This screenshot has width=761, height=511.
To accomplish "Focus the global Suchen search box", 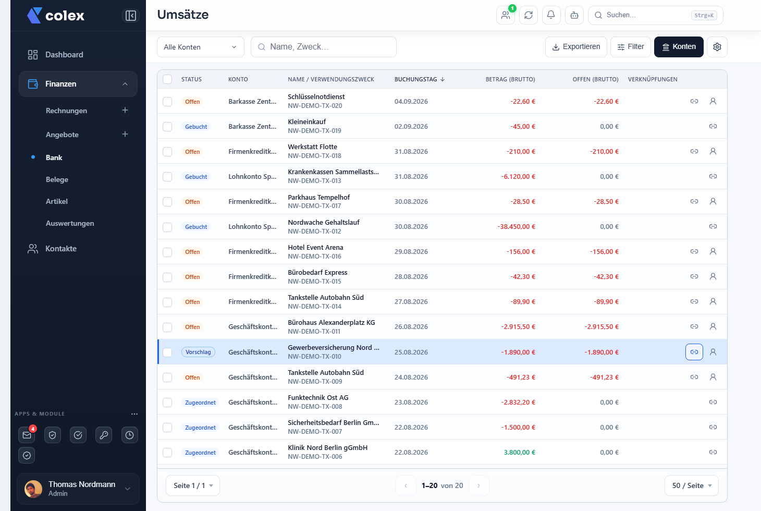I will click(x=656, y=15).
